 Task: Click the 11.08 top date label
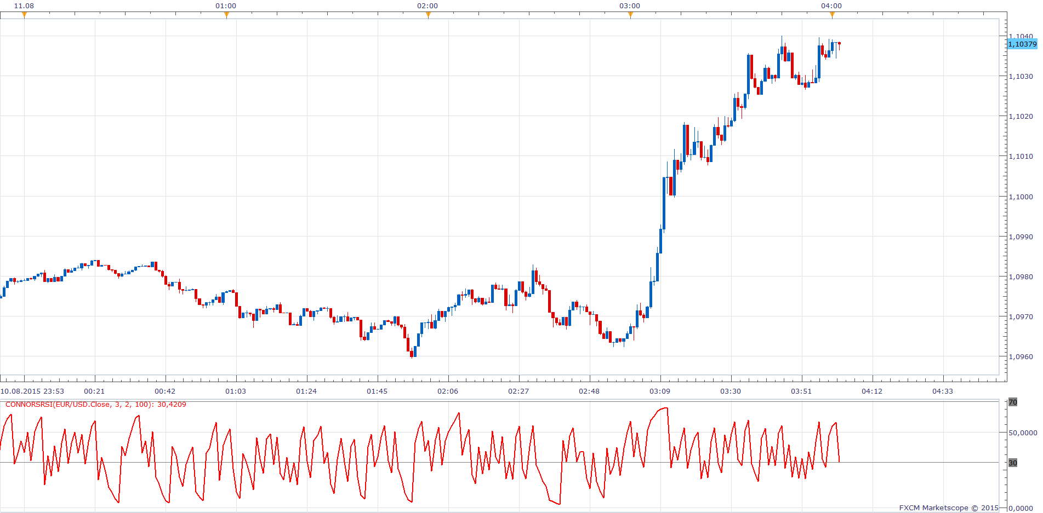(24, 5)
